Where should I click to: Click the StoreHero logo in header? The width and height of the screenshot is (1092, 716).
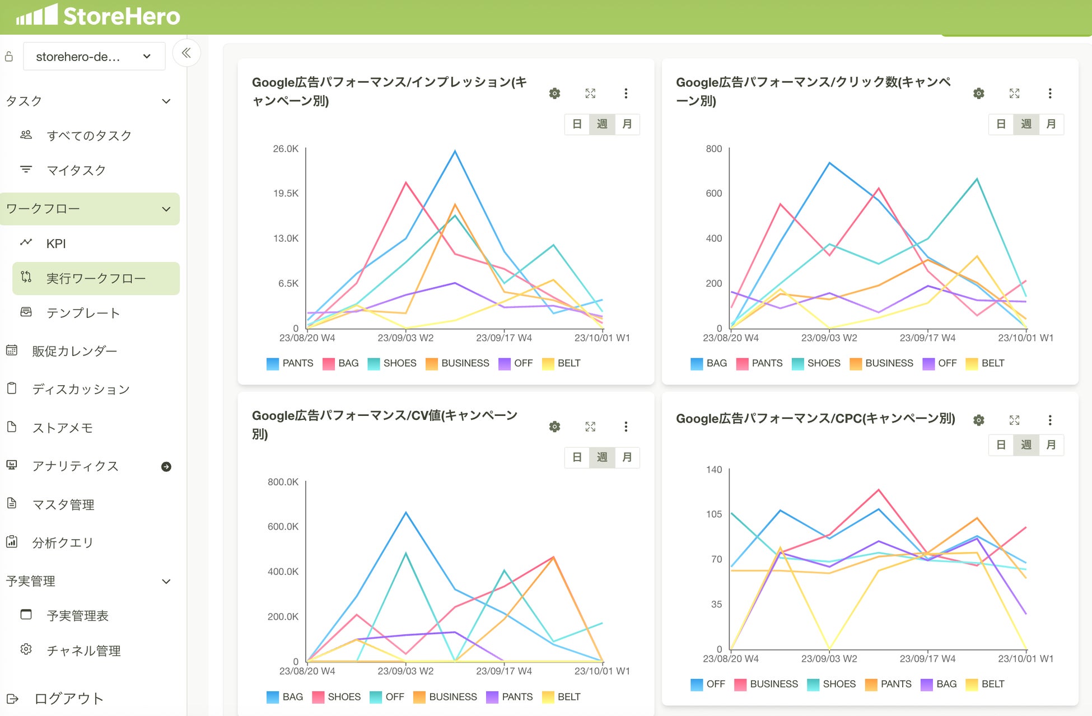99,16
